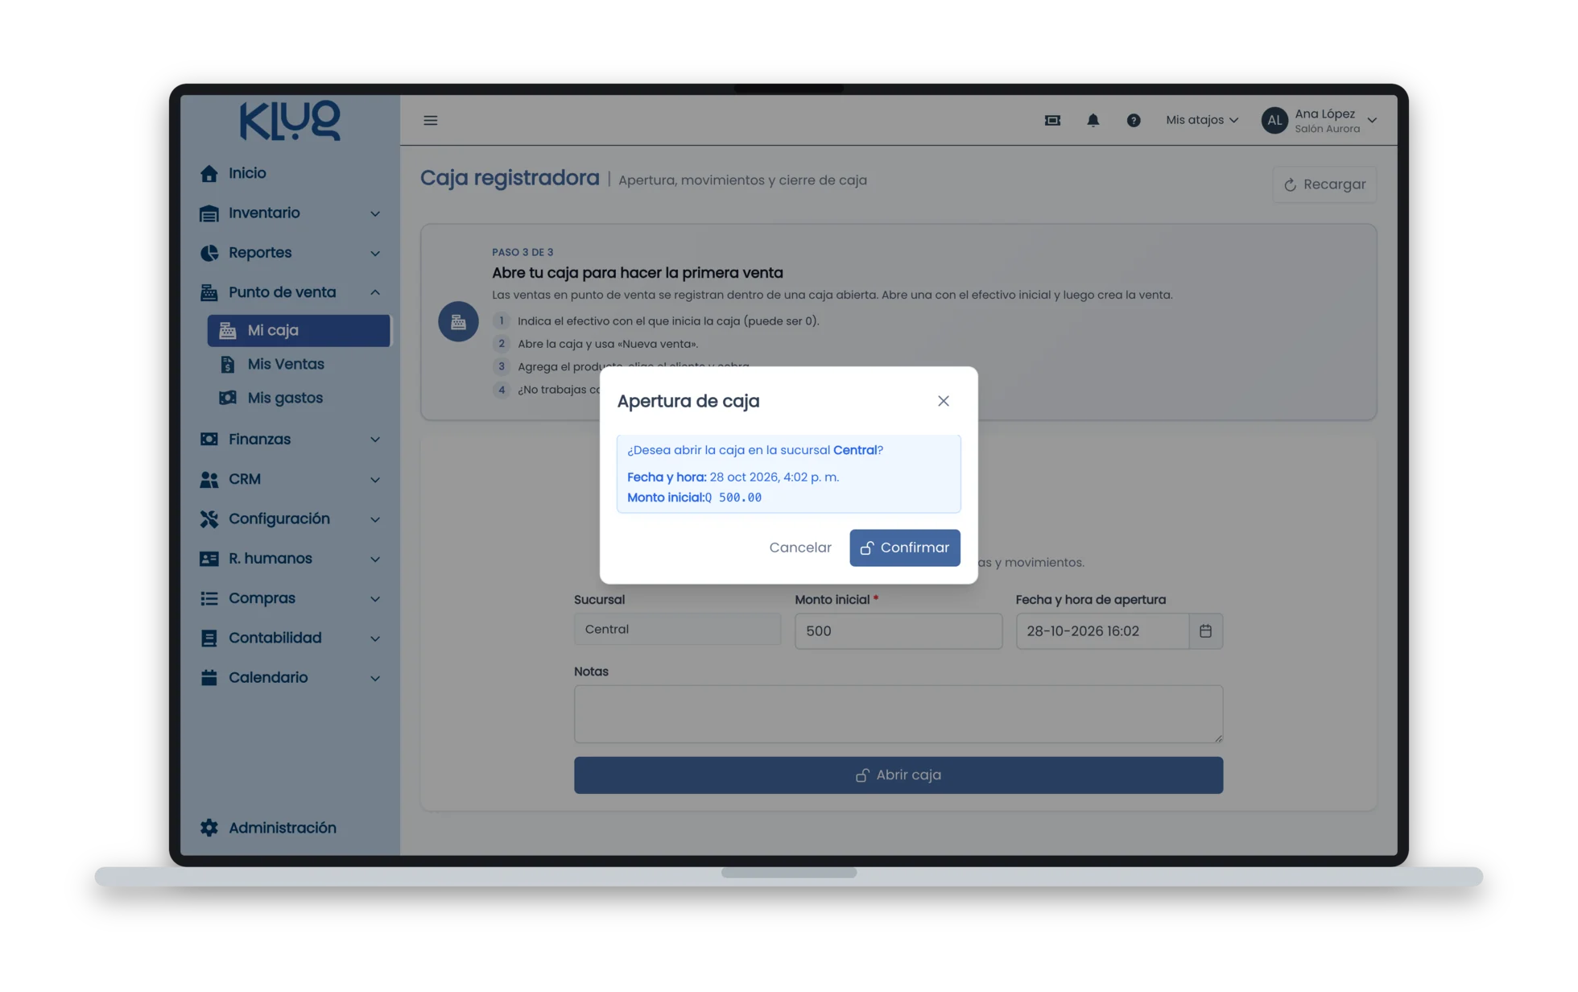Open Administración gear in sidebar
This screenshot has width=1578, height=992.
(x=209, y=827)
